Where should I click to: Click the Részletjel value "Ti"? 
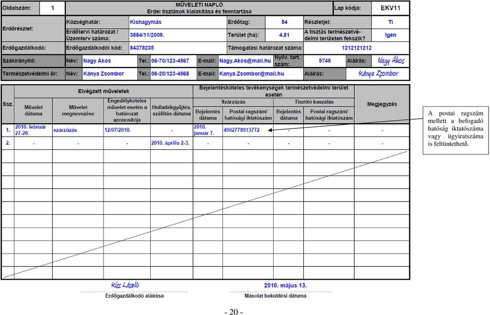click(x=390, y=22)
